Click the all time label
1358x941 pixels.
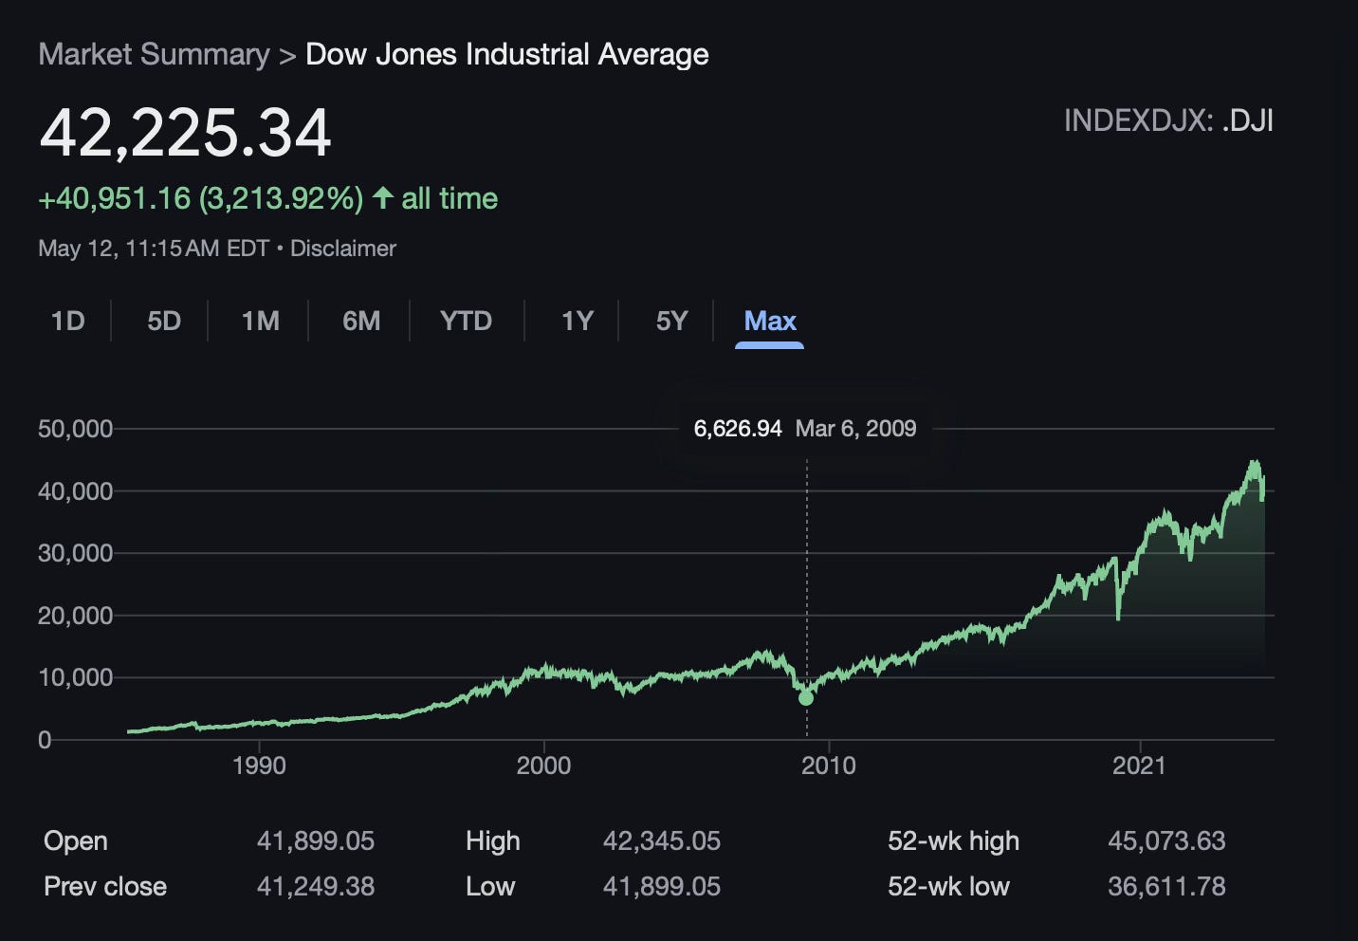tap(450, 198)
